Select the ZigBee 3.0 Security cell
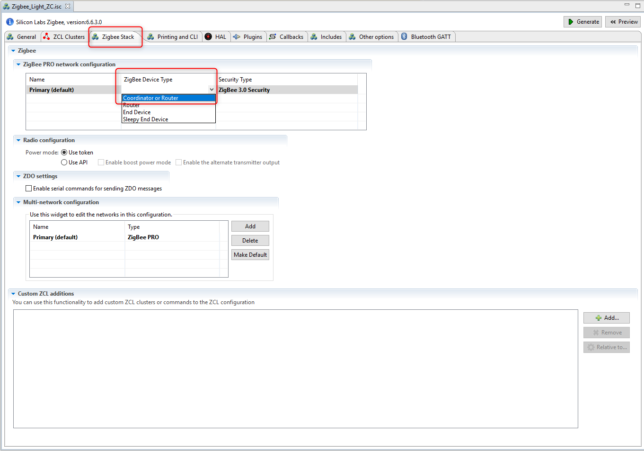Viewport: 644px width, 451px height. [287, 90]
